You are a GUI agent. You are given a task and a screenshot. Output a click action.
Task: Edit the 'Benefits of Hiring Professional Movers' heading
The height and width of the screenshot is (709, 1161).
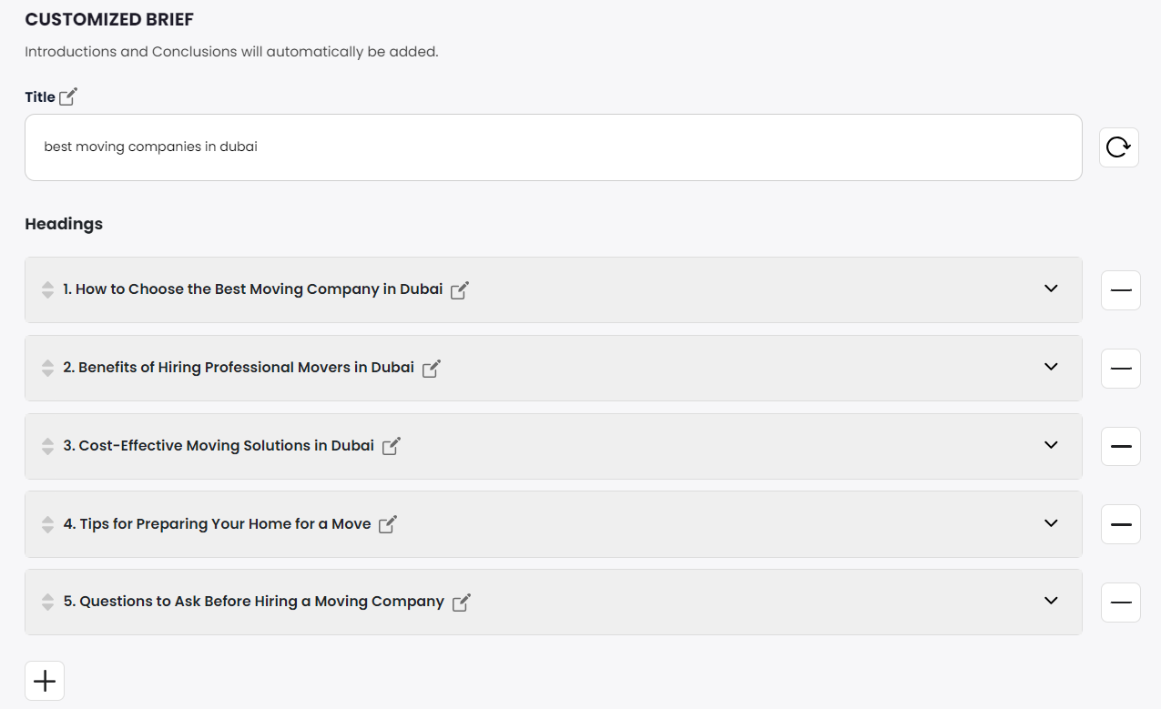click(x=432, y=369)
